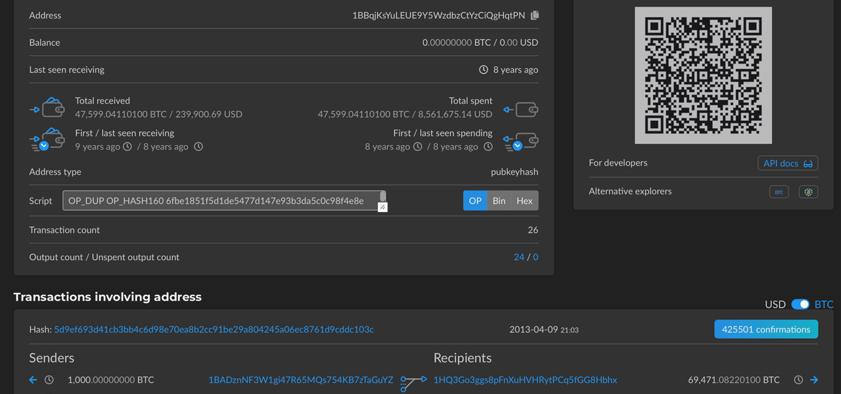Click the clock icon next to the 1,000 BTC sender amount
841x394 pixels.
coord(49,380)
